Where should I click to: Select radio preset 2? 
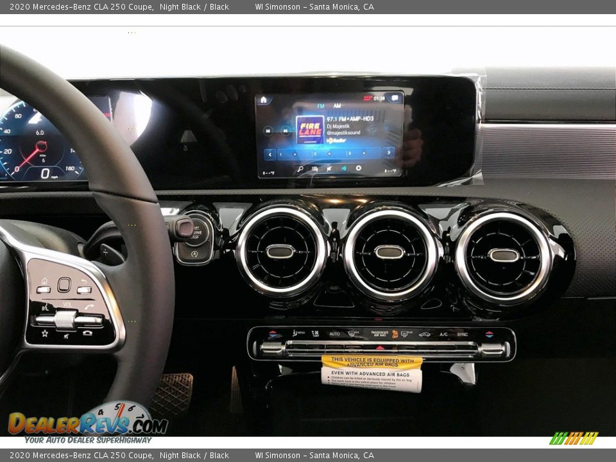point(314,154)
